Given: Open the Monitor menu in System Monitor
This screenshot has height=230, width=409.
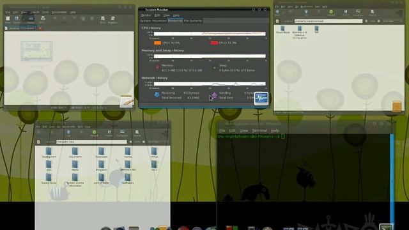Looking at the screenshot, I should tap(146, 15).
